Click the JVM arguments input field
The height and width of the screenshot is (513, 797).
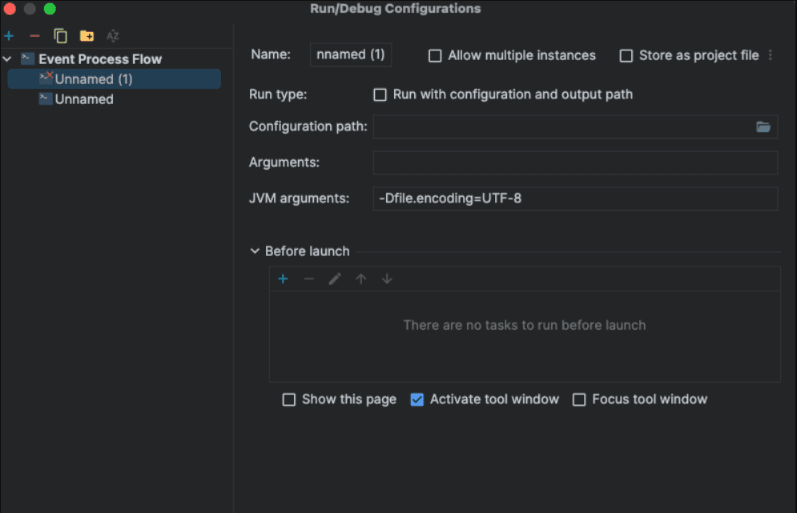pyautogui.click(x=575, y=198)
